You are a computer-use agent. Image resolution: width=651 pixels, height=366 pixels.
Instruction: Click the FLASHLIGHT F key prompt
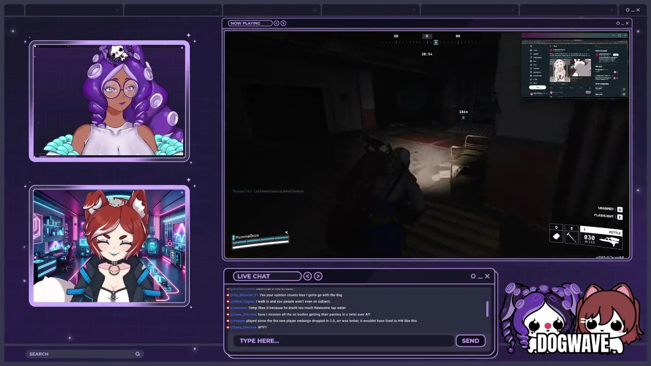(608, 216)
